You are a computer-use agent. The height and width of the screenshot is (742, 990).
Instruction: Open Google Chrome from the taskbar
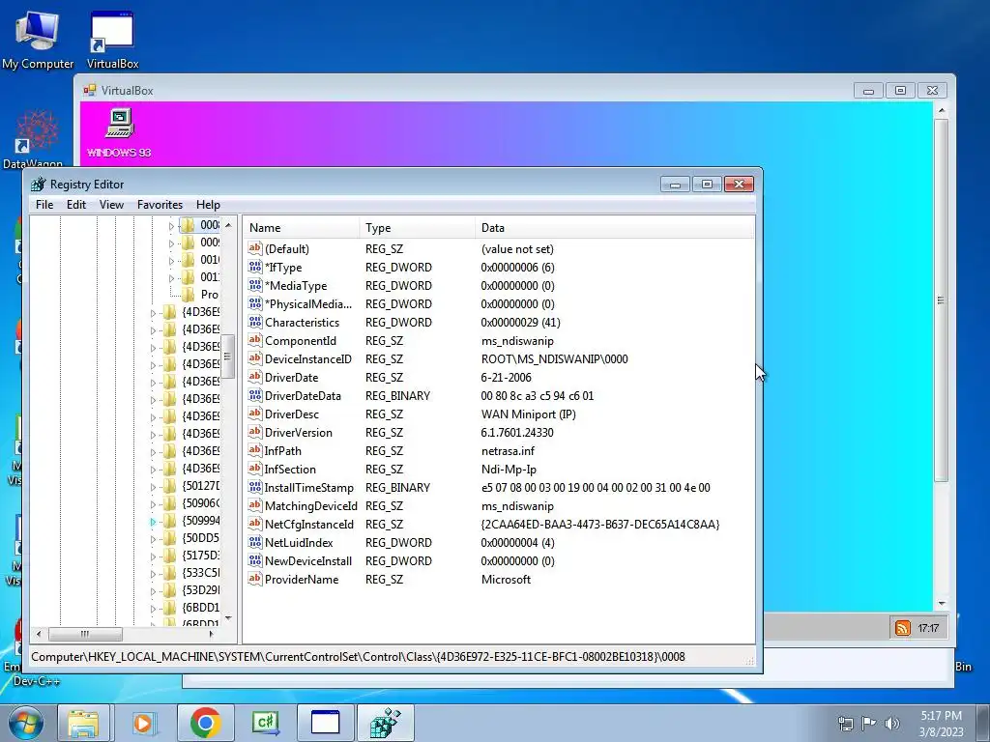(205, 723)
